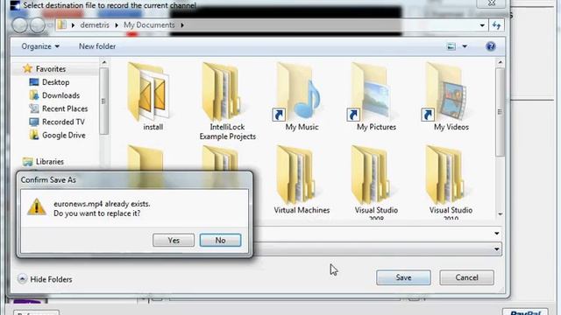Open Visual Studio 2010 folder

click(451, 182)
